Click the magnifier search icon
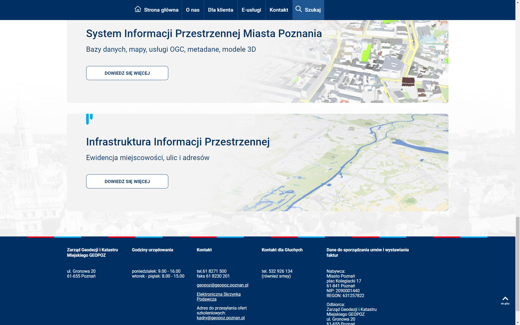Screen dimensions: 520x325 click(x=298, y=9)
